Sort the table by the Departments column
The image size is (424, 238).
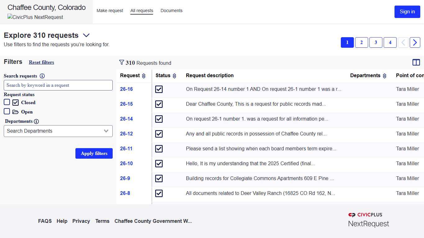pos(385,75)
